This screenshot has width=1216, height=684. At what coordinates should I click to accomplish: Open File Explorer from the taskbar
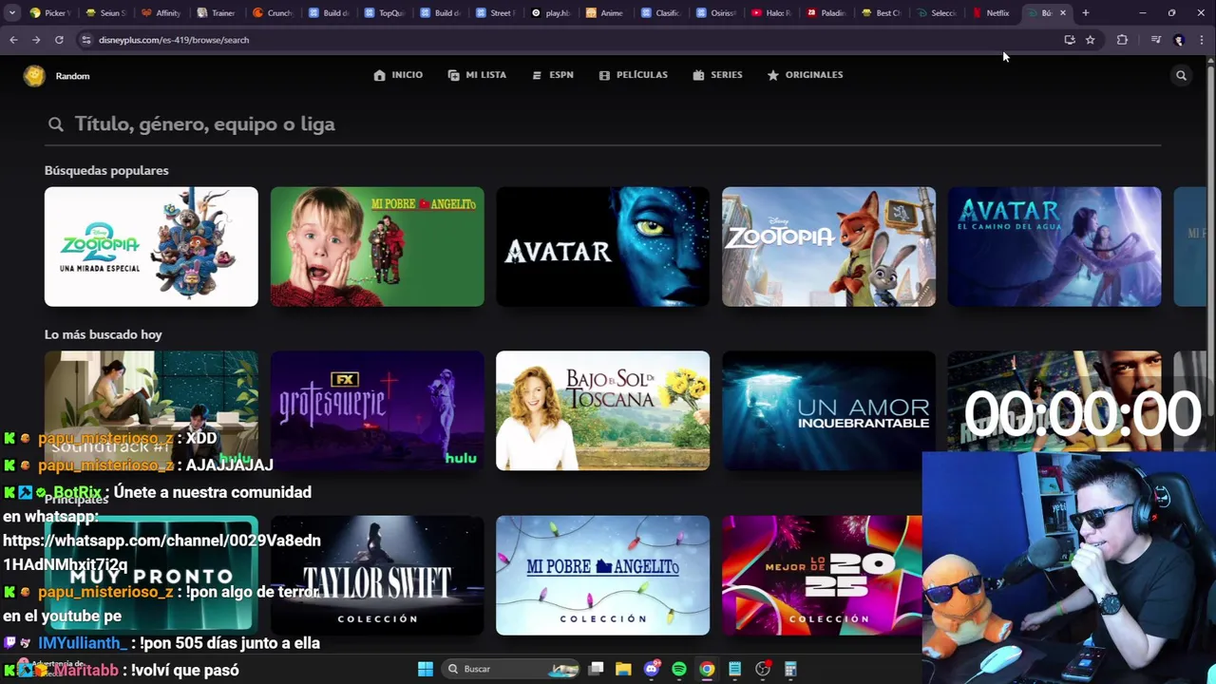point(623,669)
